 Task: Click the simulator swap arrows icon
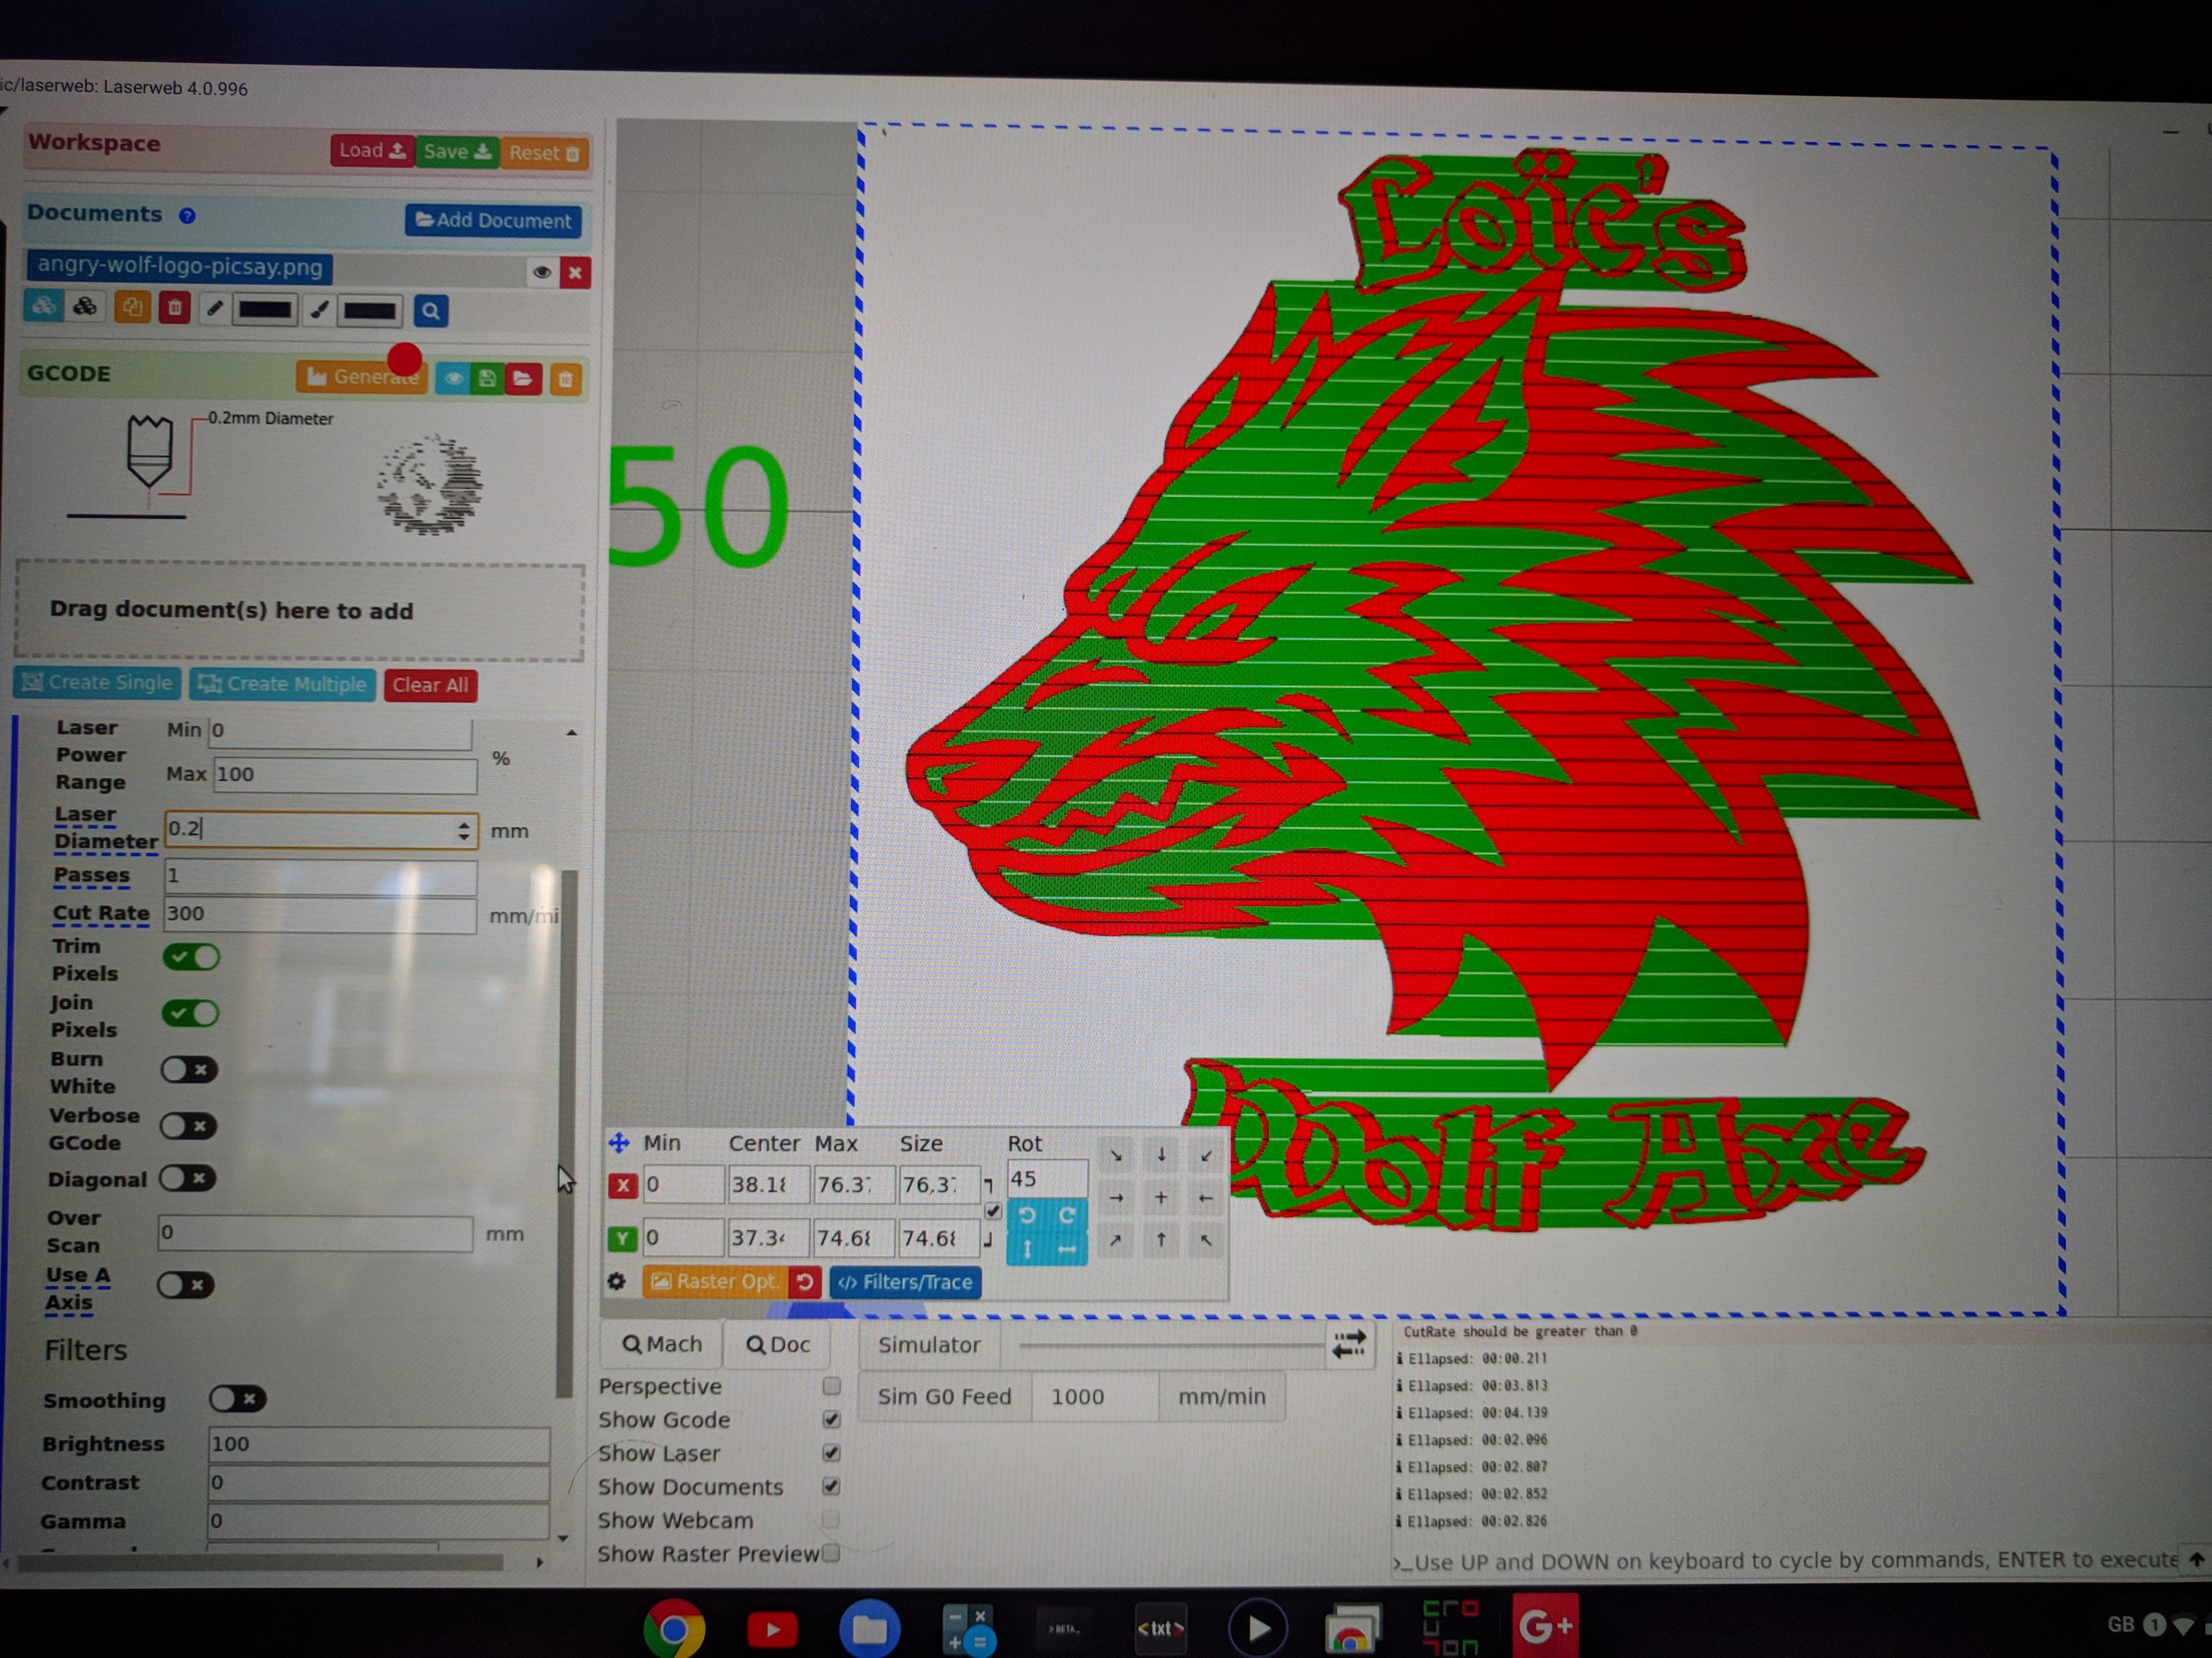coord(1349,1344)
